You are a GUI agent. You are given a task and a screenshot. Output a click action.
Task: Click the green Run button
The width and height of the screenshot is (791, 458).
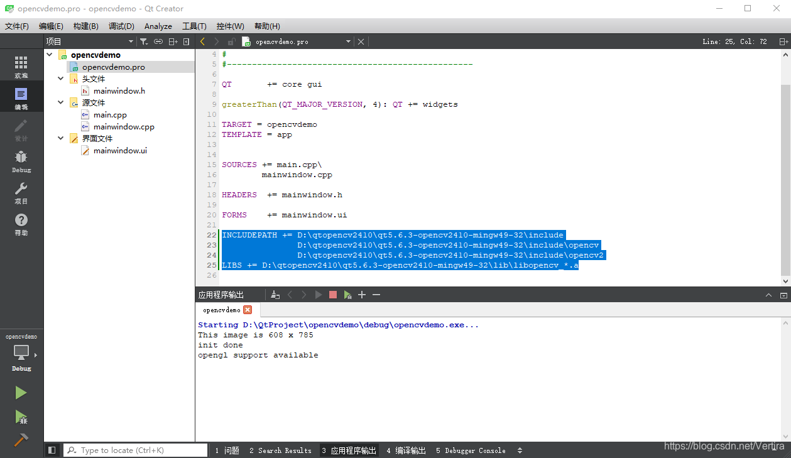click(21, 393)
